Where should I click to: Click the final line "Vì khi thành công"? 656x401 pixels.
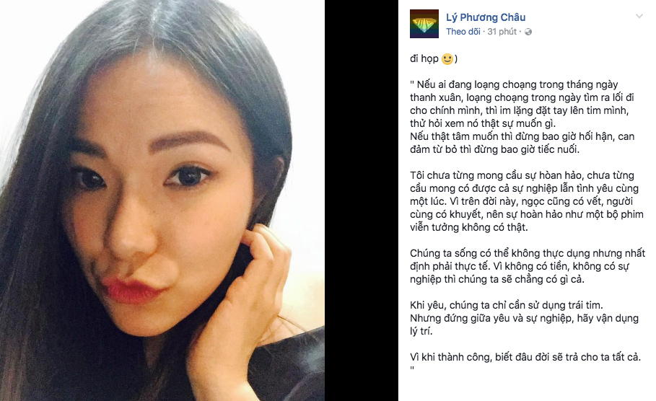[x=525, y=357]
